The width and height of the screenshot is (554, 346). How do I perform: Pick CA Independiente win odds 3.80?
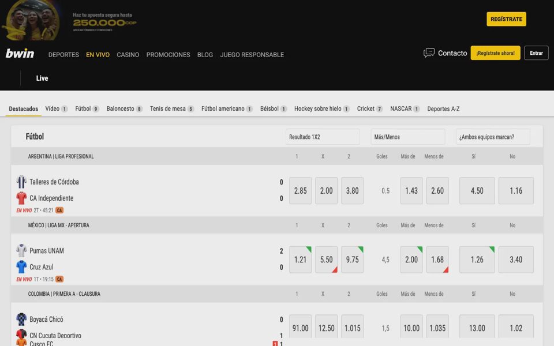352,191
